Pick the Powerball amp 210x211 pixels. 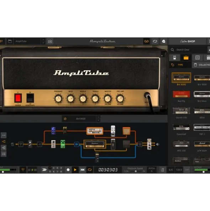point(181,127)
